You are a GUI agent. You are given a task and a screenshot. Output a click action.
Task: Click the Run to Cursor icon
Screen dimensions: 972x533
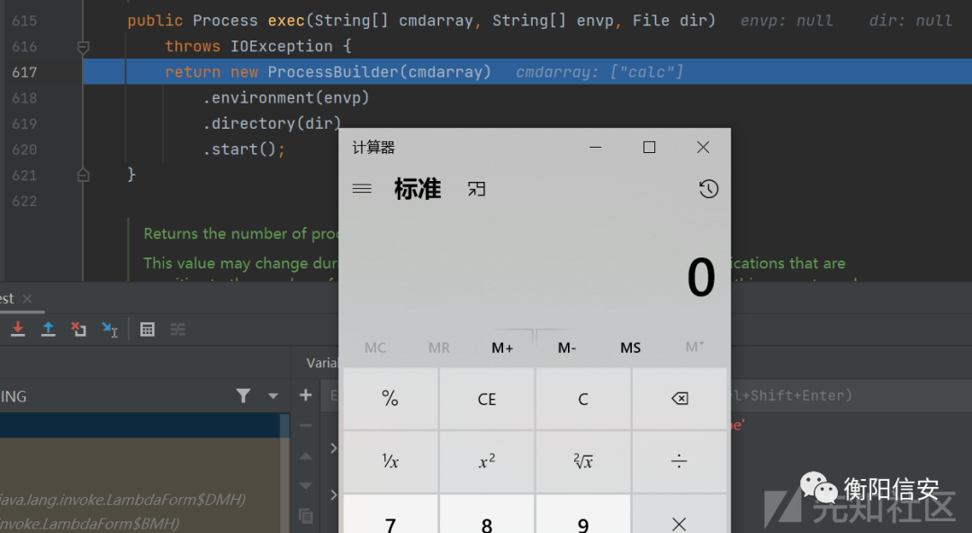coord(110,329)
